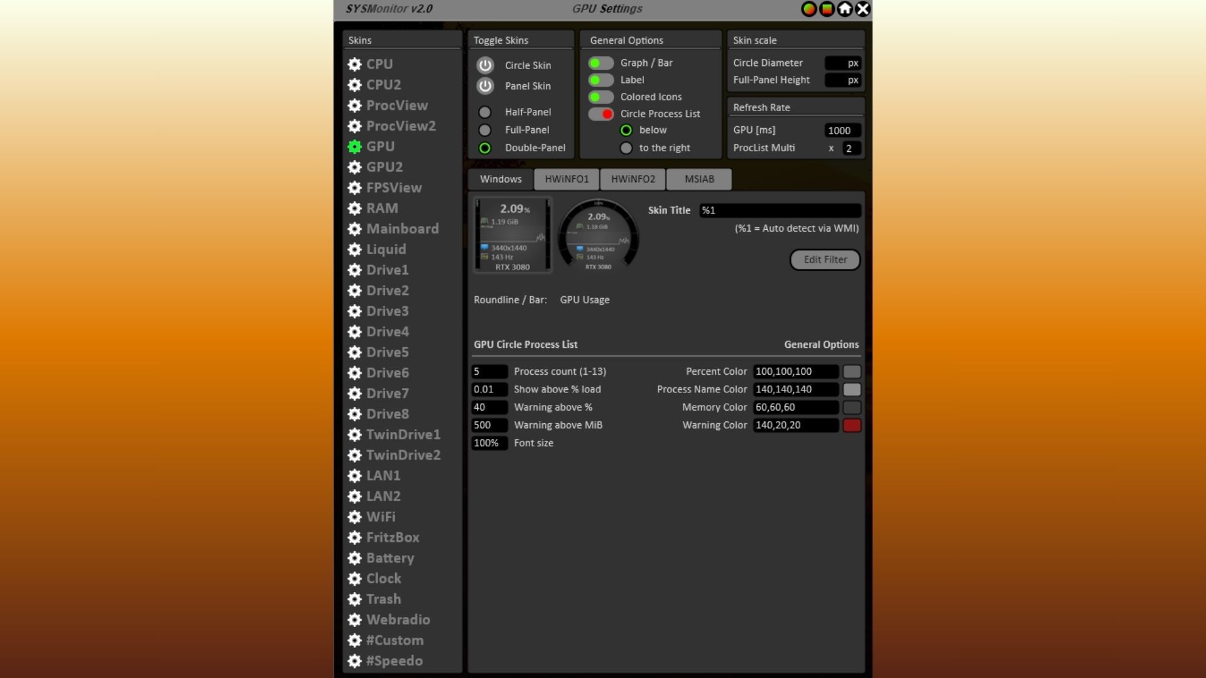Click the Font size field

[x=489, y=443]
